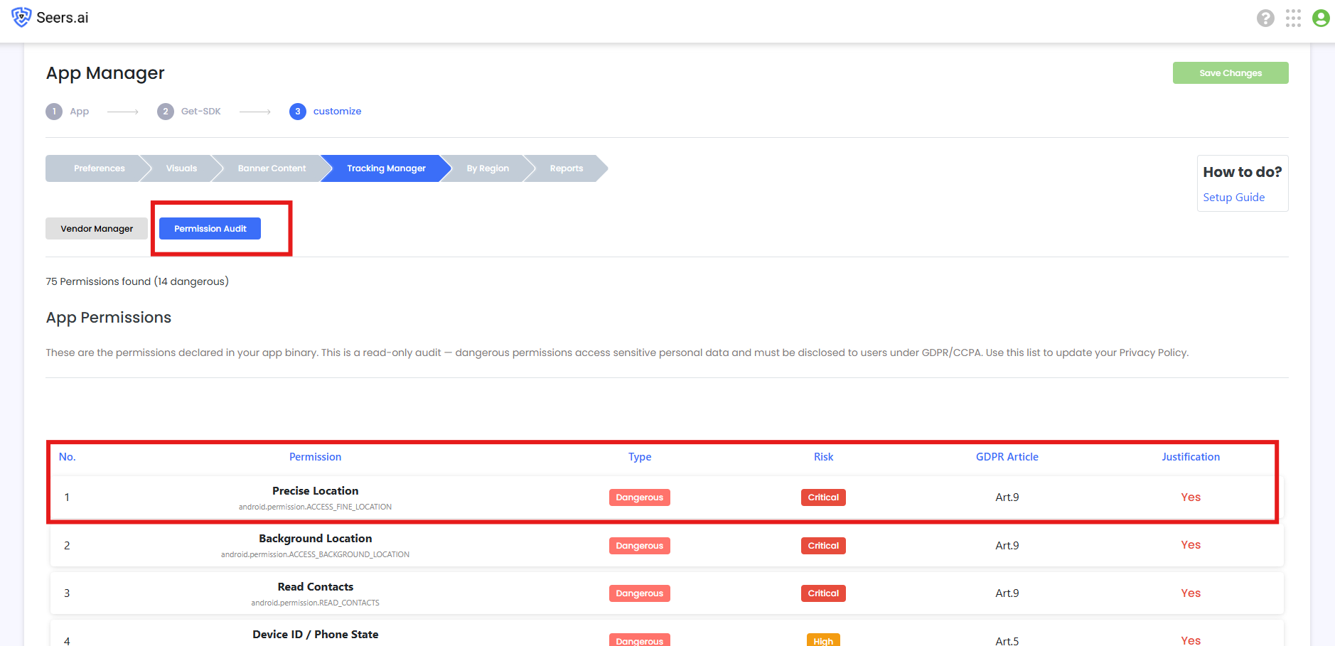The image size is (1335, 646).
Task: Open the Reports tab
Action: click(566, 168)
